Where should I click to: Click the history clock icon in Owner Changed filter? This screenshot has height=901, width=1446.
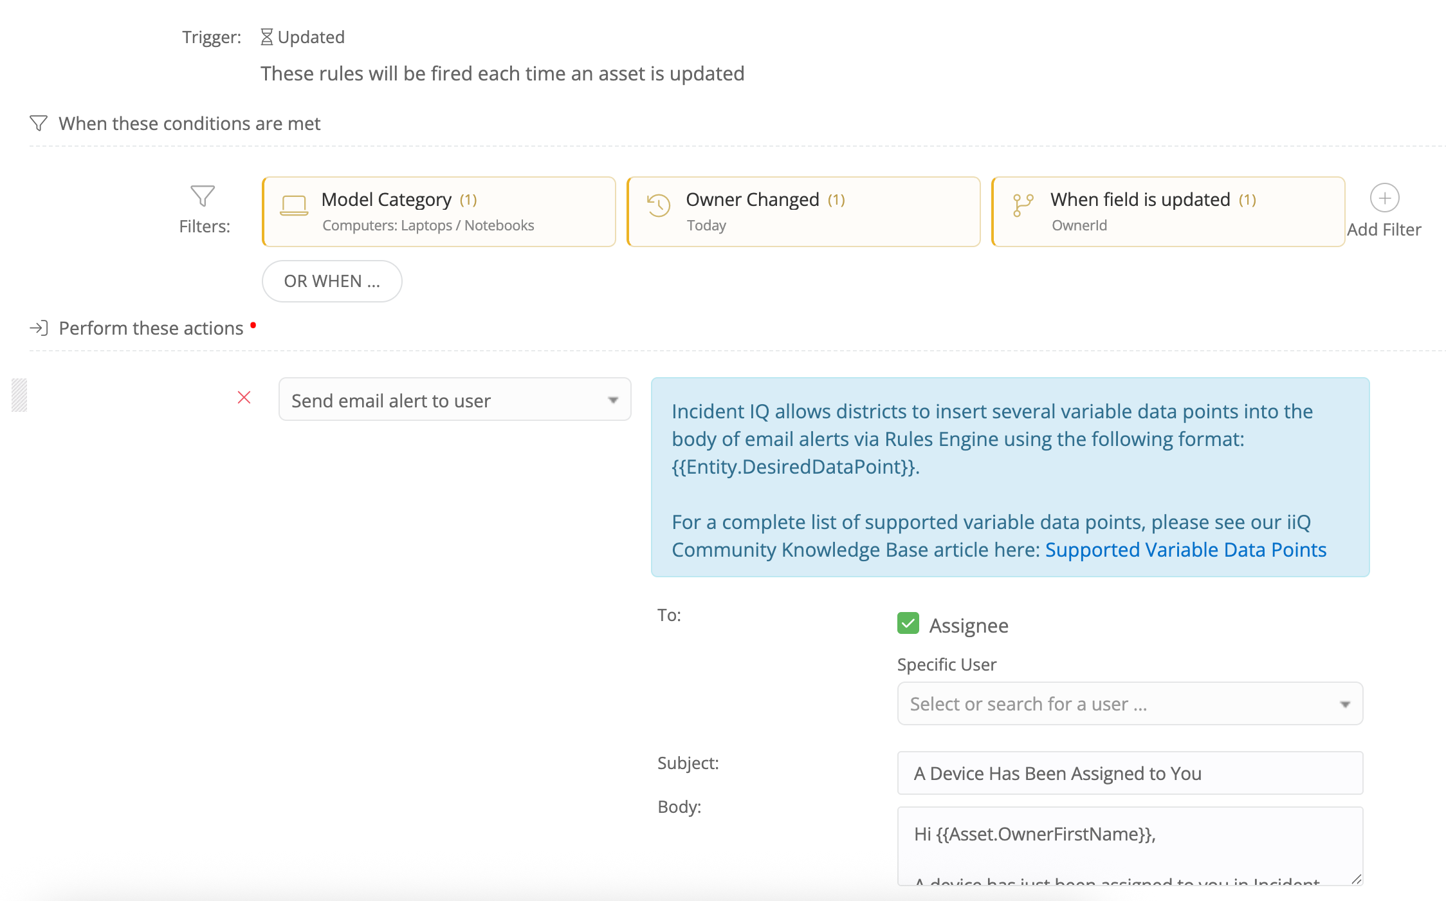659,205
